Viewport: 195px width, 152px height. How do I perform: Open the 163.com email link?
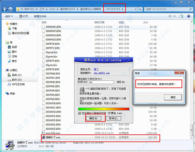click(102, 73)
